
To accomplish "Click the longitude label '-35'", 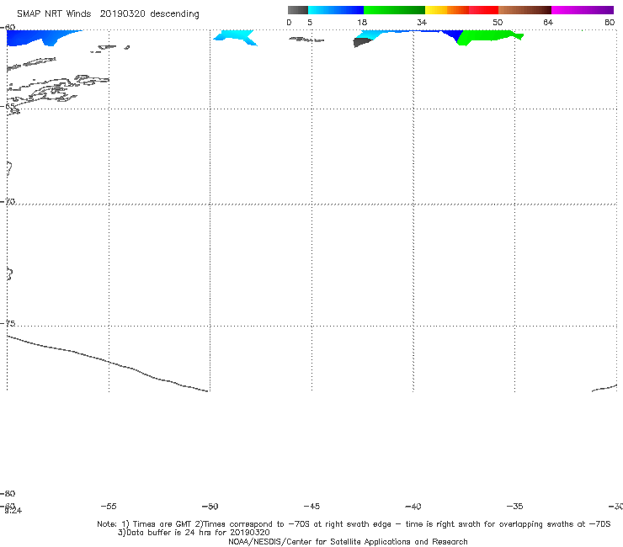I will [514, 507].
